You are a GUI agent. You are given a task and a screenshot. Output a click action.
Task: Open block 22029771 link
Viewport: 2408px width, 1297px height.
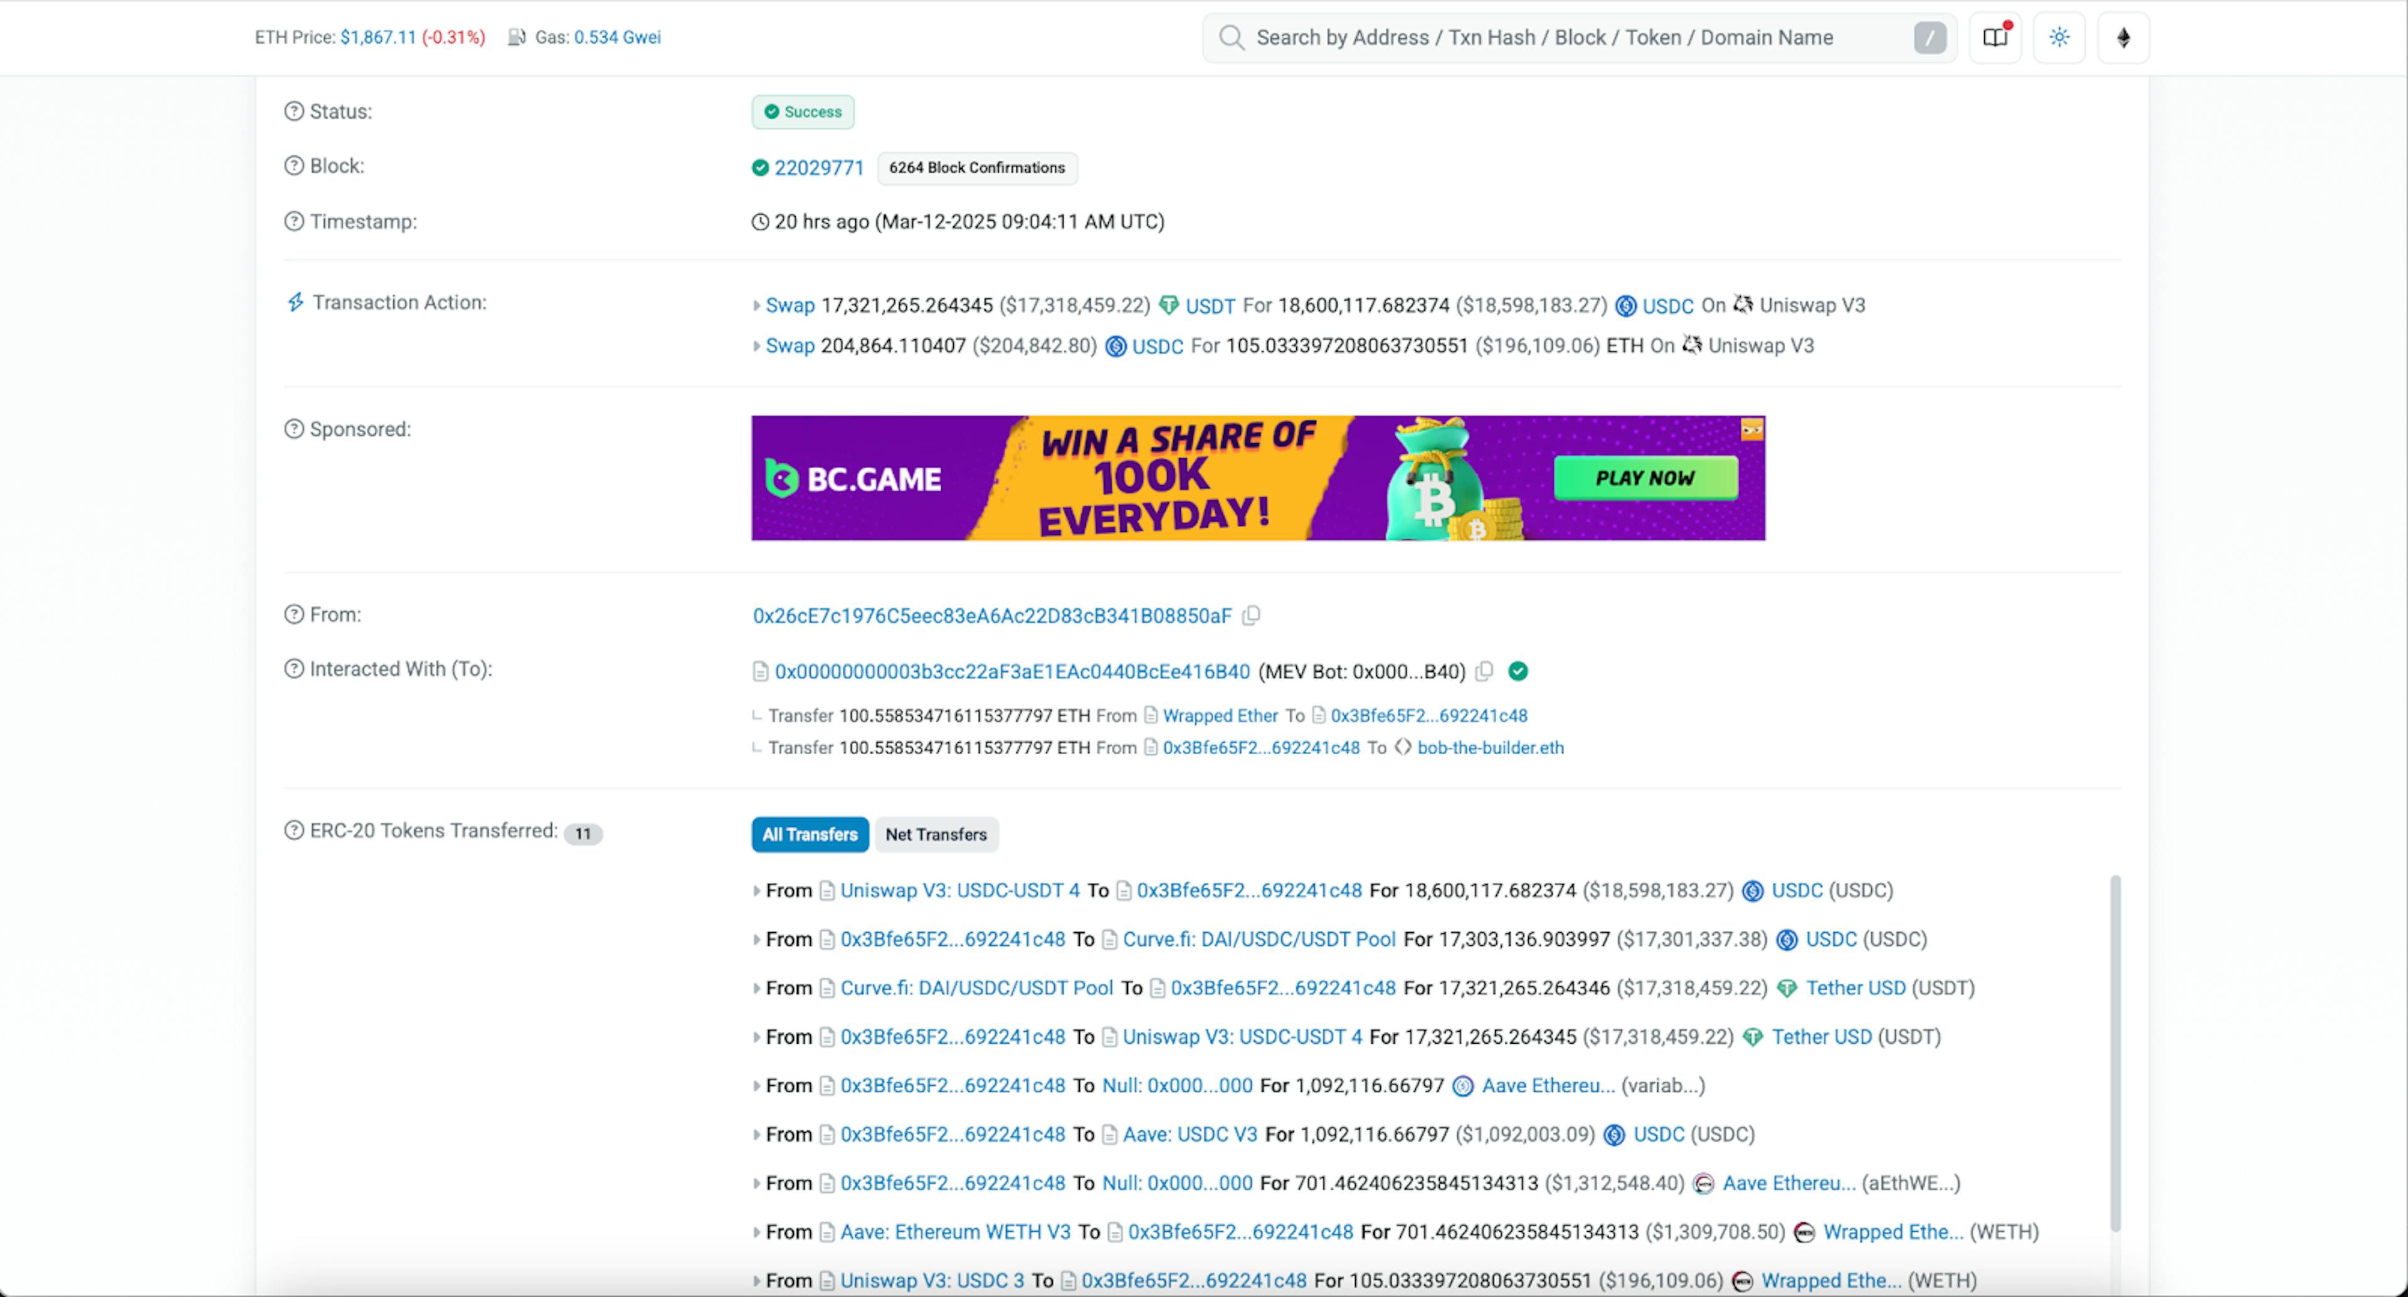coord(819,168)
